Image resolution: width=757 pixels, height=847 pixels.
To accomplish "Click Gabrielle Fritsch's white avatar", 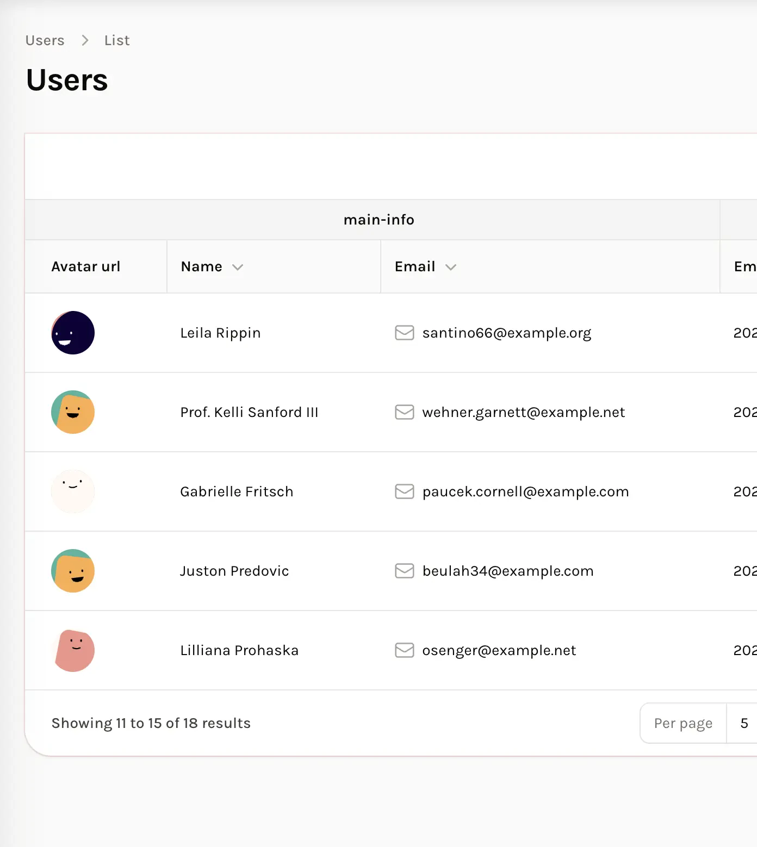I will click(73, 491).
